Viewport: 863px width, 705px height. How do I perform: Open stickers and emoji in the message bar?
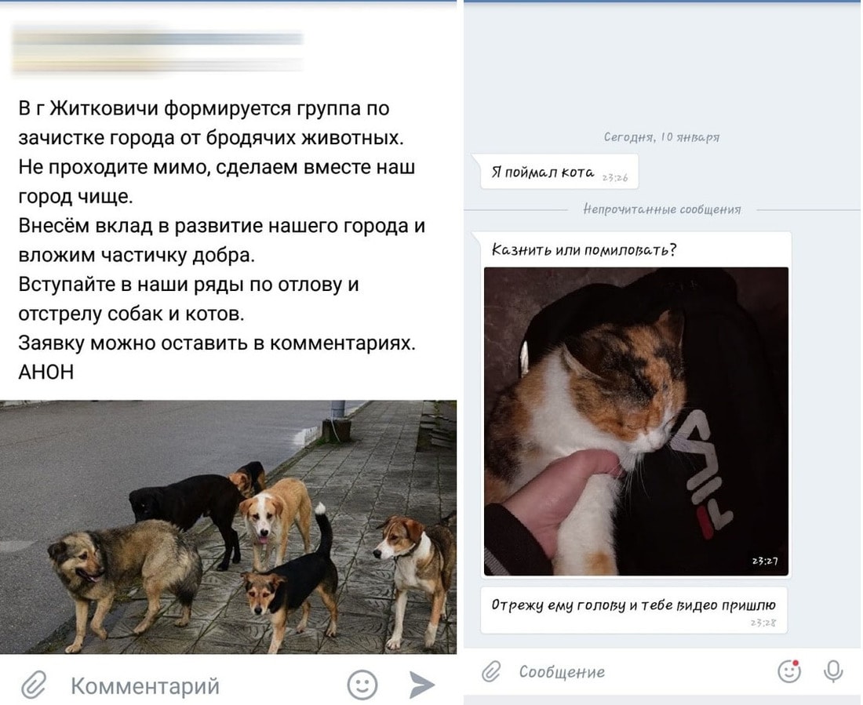[788, 671]
